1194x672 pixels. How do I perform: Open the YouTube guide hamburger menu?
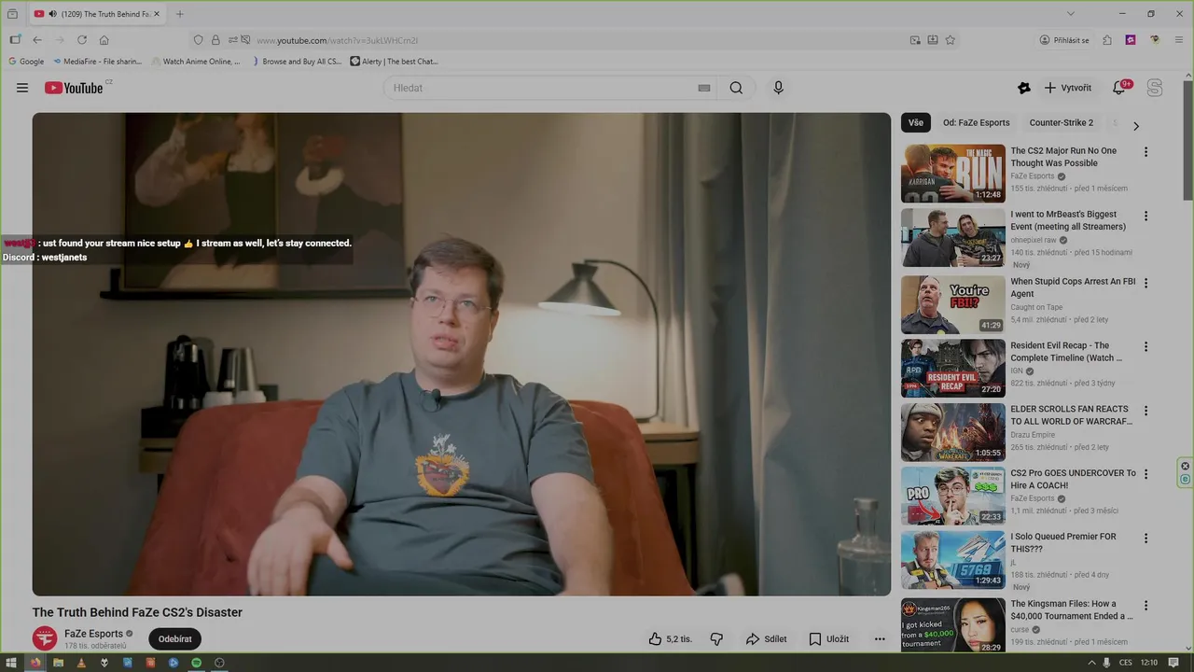pos(22,88)
